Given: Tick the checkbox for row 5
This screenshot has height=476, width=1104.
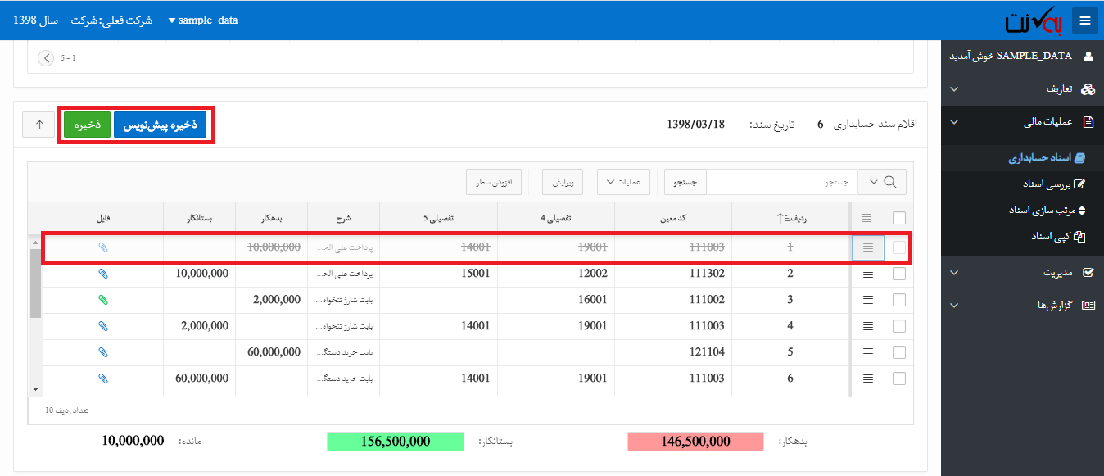Looking at the screenshot, I should point(899,352).
